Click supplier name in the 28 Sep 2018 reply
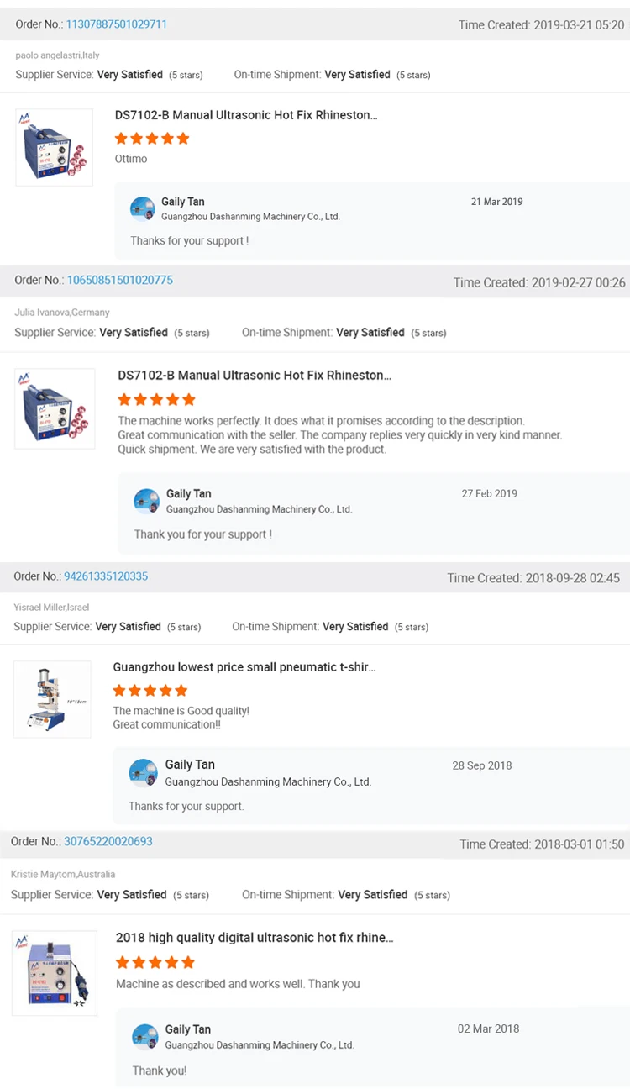Image resolution: width=630 pixels, height=1089 pixels. pos(268,781)
